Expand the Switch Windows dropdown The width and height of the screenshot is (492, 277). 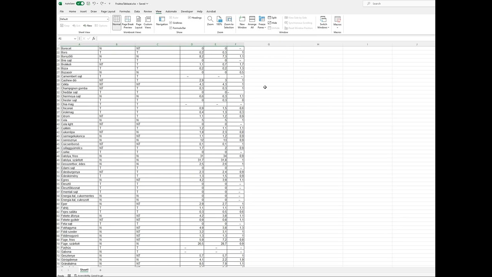pos(323,22)
